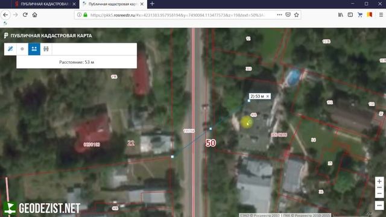Open the browser home page
The width and height of the screenshot is (386, 217).
point(35,14)
